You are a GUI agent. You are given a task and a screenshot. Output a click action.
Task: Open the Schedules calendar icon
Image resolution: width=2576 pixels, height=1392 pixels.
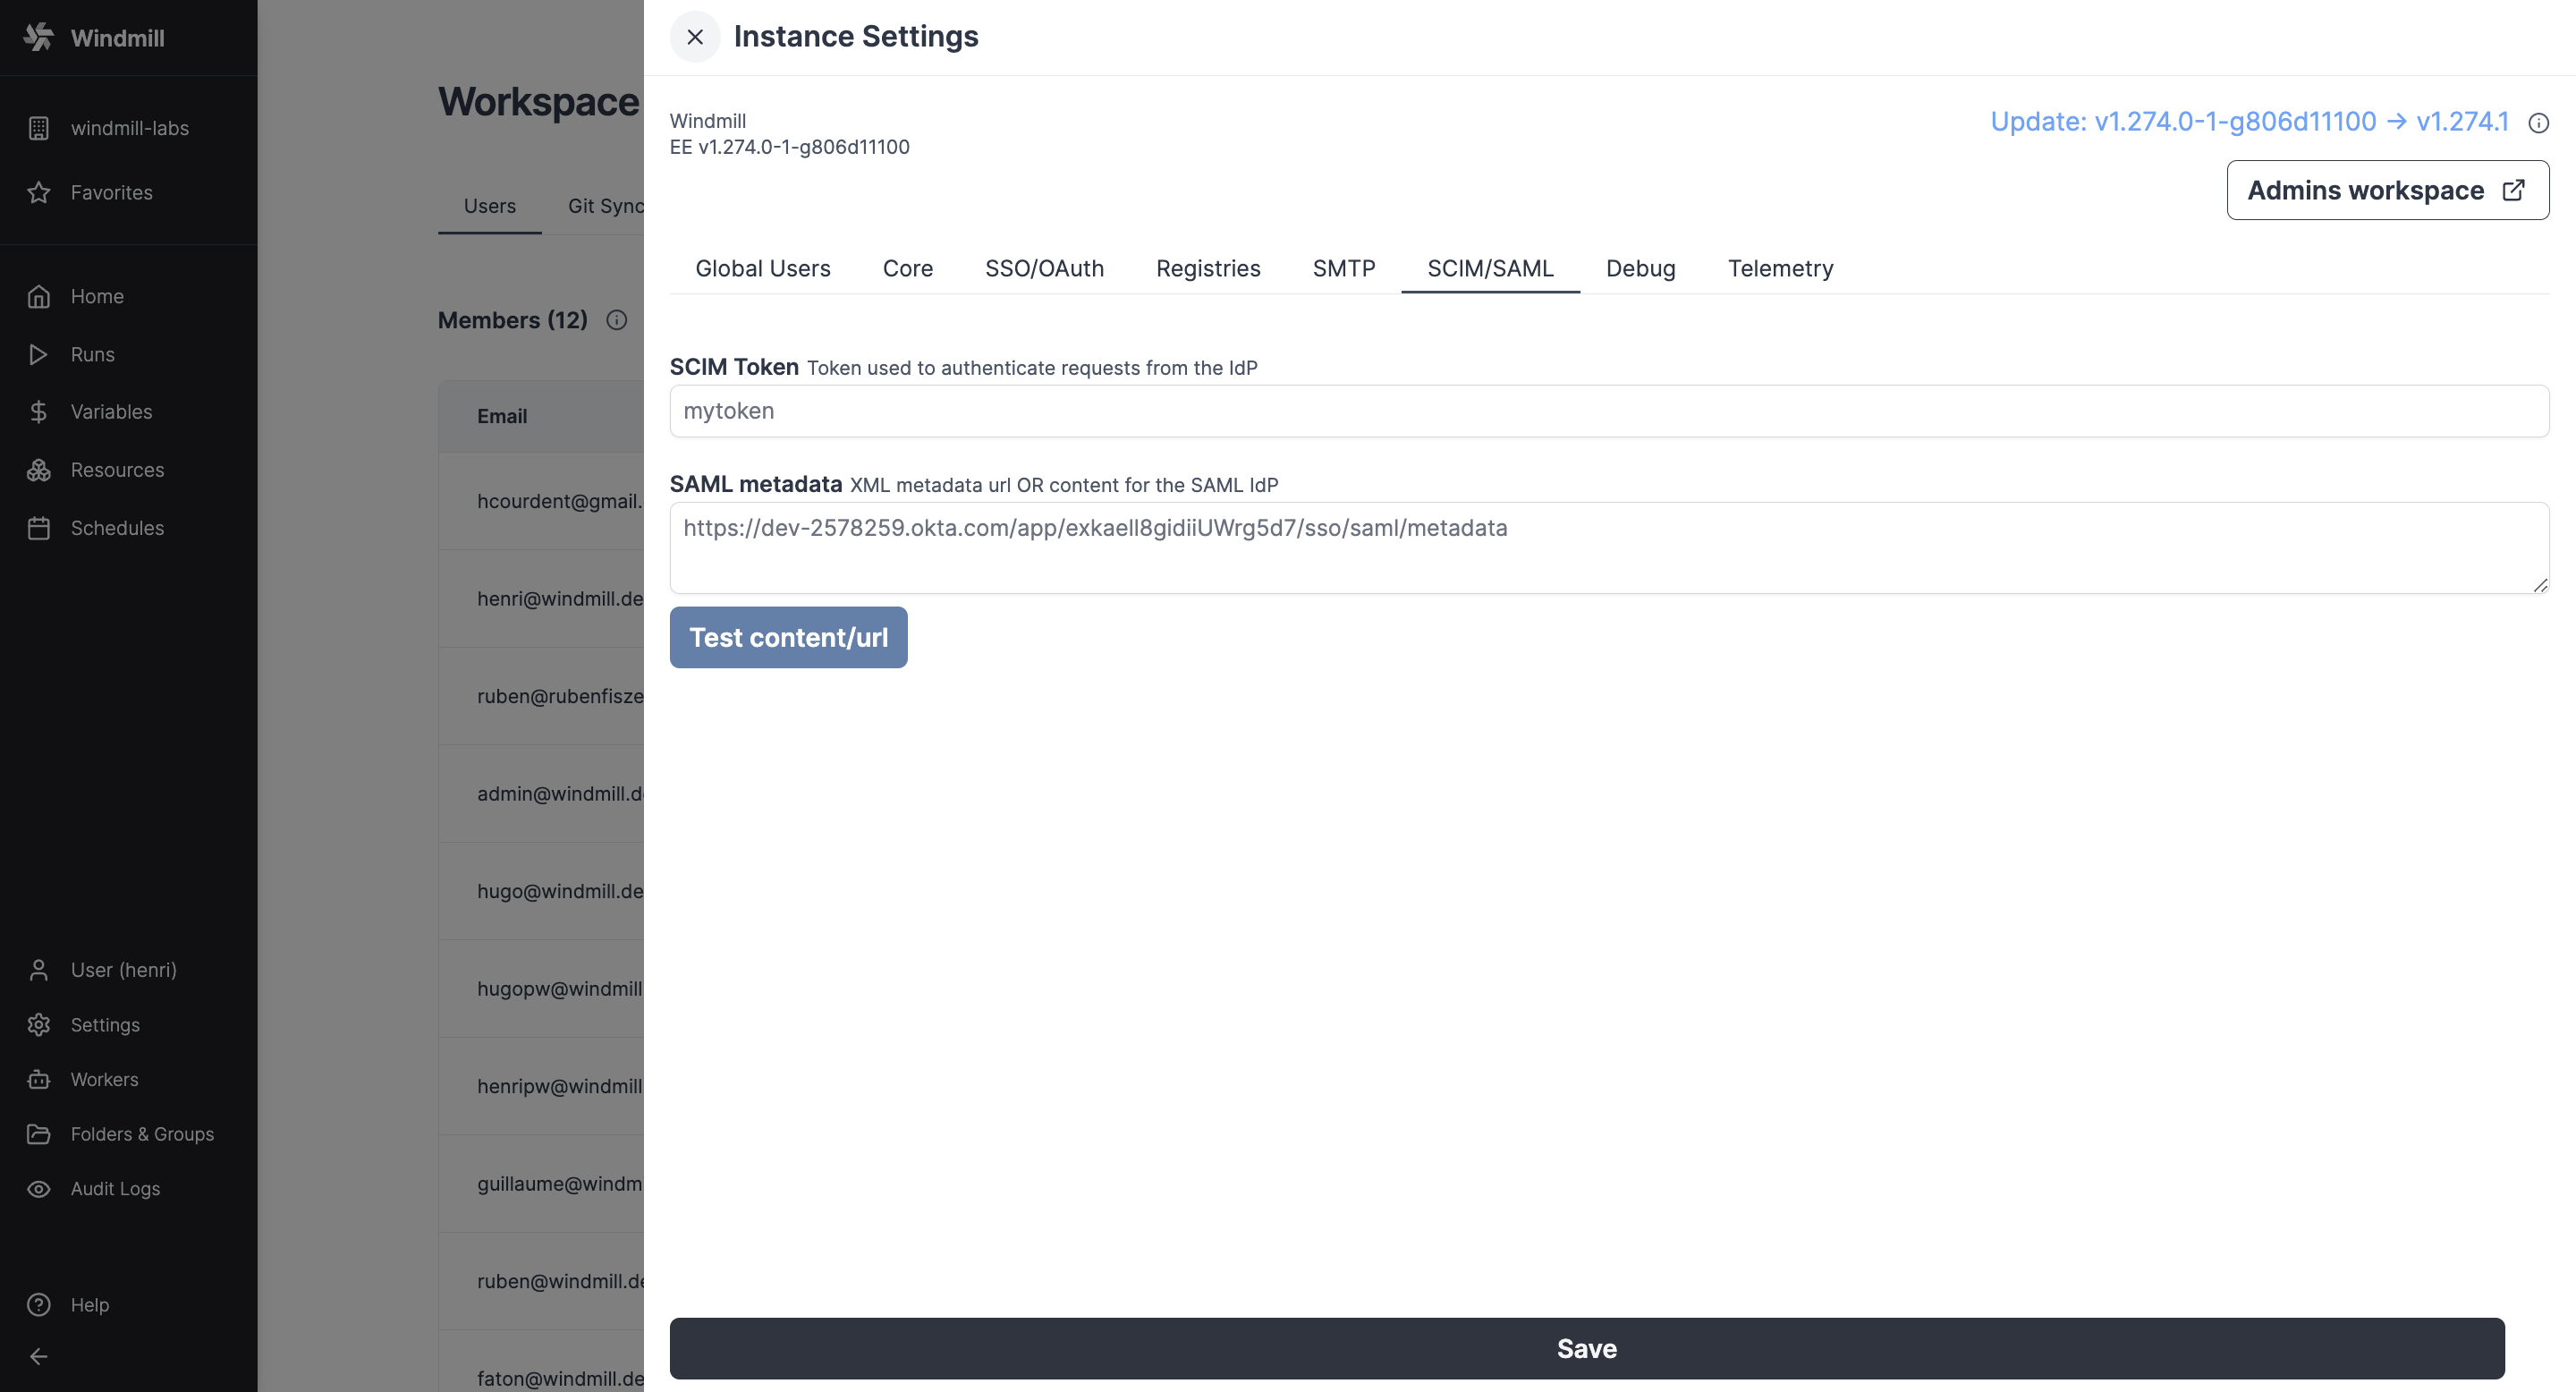39,528
